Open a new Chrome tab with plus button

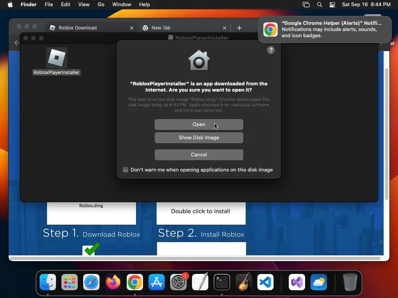coord(239,28)
